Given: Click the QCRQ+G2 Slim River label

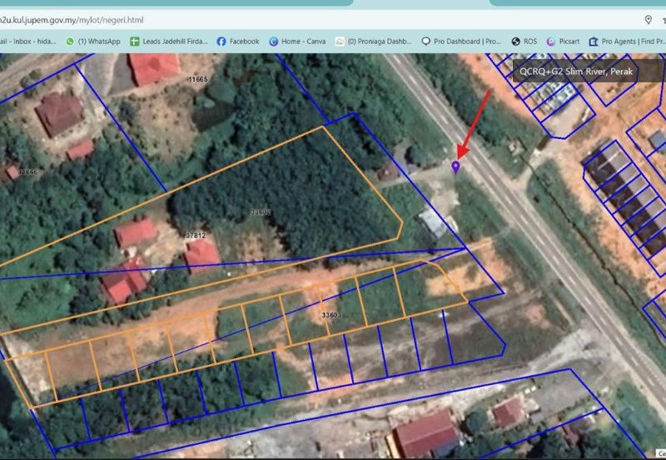Looking at the screenshot, I should (x=576, y=72).
